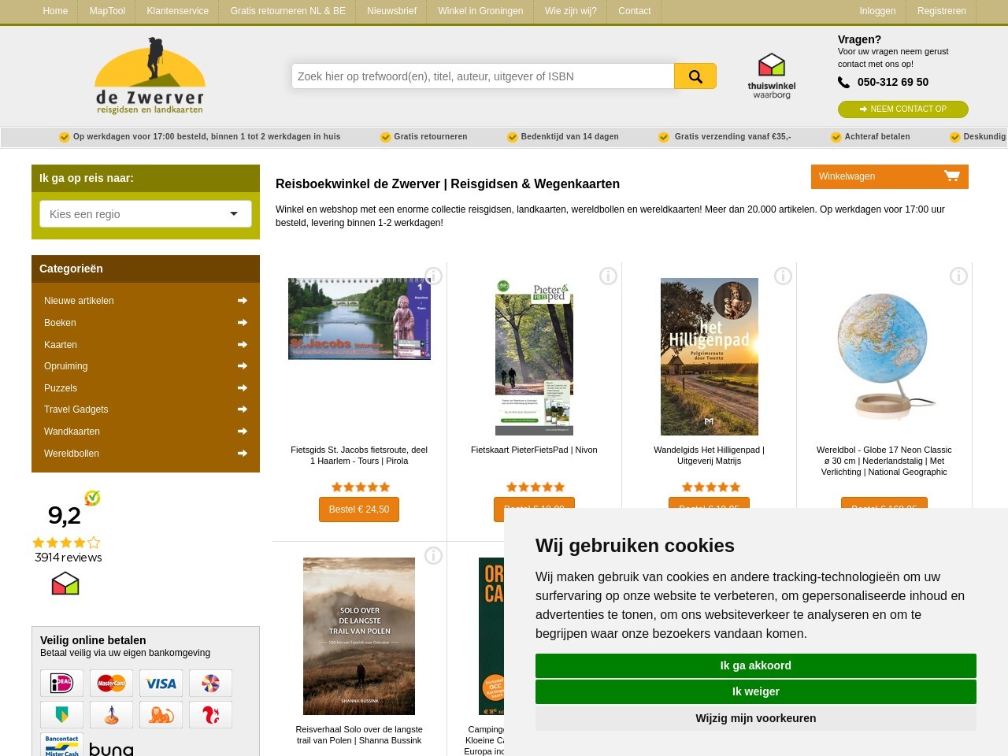Accept cookies with Ik ga akkoord

(x=756, y=665)
